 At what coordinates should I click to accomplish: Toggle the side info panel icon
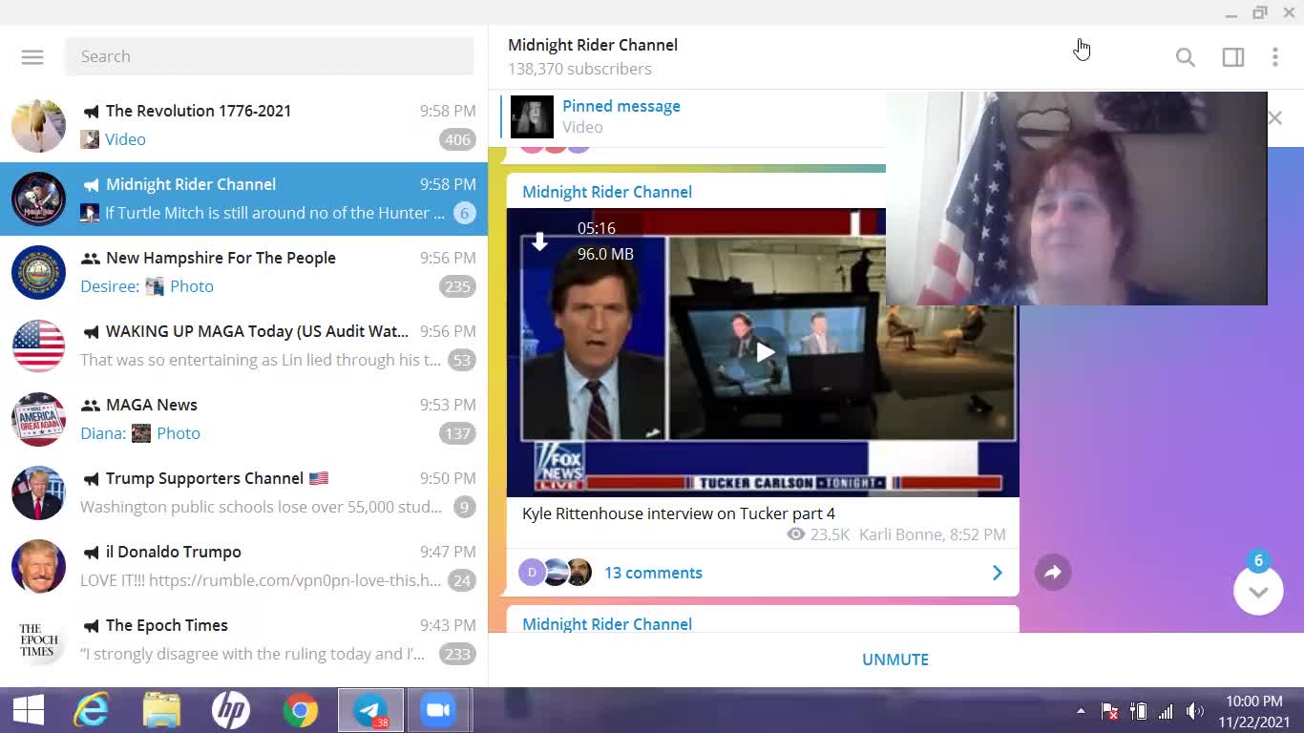coord(1233,57)
